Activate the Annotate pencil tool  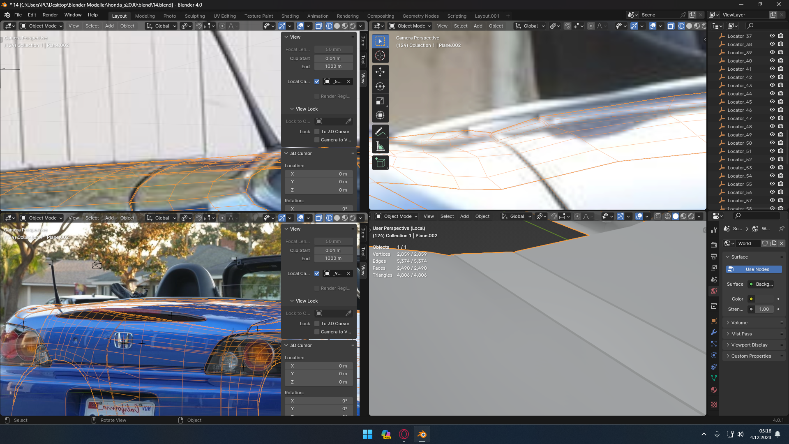coord(380,132)
